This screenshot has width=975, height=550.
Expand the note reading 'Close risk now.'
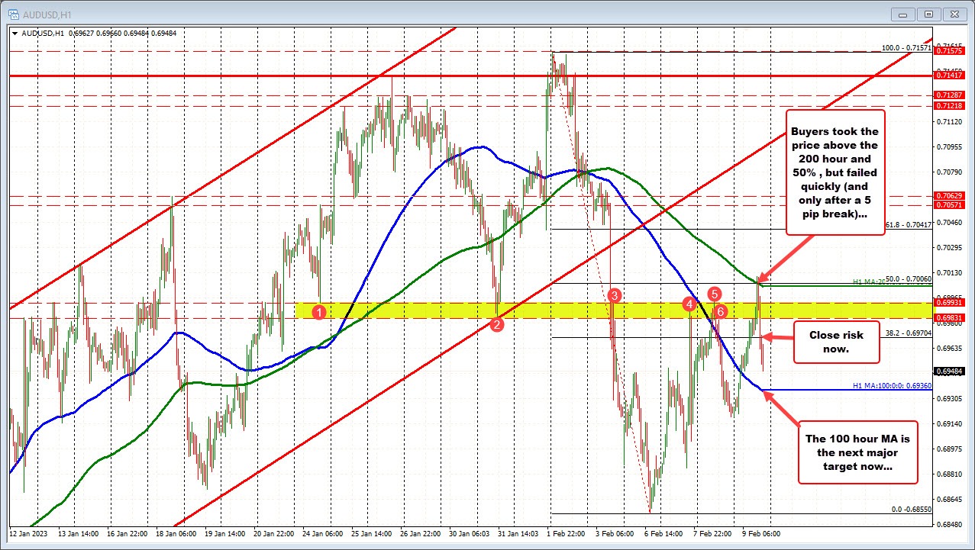[x=836, y=343]
